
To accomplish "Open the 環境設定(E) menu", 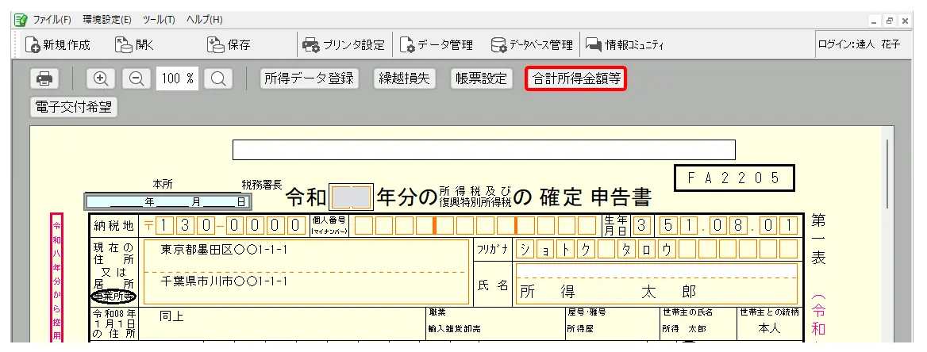I will pos(107,19).
